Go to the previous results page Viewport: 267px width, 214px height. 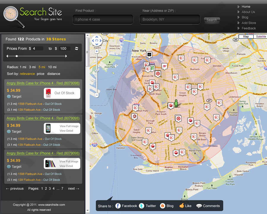coord(15,188)
